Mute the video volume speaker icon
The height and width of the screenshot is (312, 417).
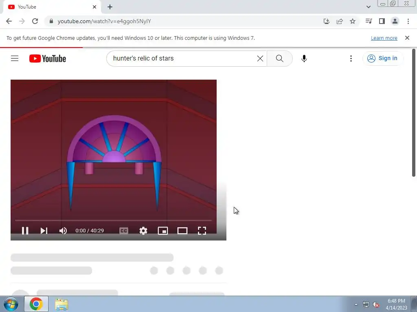[63, 231]
